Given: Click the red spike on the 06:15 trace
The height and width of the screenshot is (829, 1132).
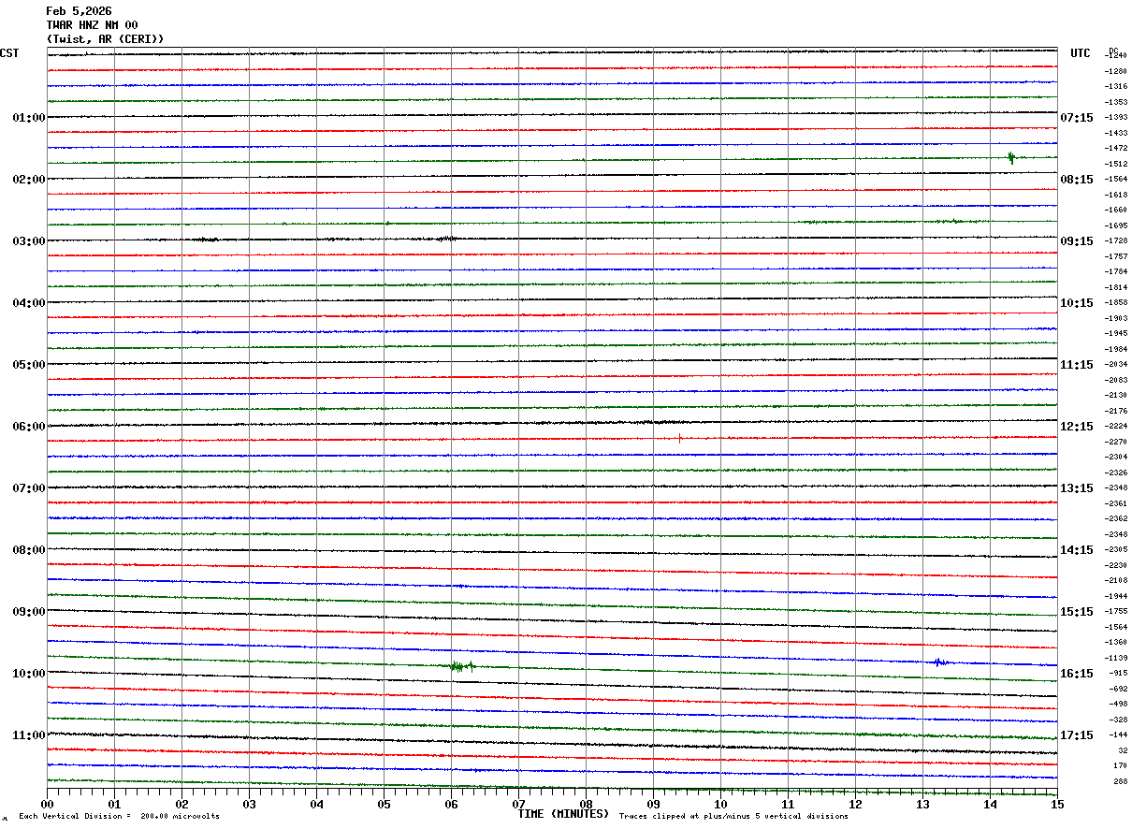Looking at the screenshot, I should (x=679, y=437).
